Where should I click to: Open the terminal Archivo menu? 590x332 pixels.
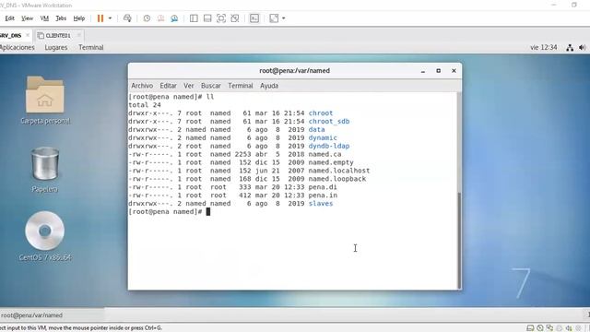coord(142,86)
